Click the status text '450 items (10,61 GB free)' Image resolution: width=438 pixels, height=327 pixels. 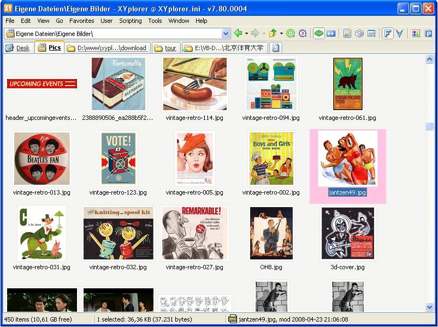[x=38, y=319]
